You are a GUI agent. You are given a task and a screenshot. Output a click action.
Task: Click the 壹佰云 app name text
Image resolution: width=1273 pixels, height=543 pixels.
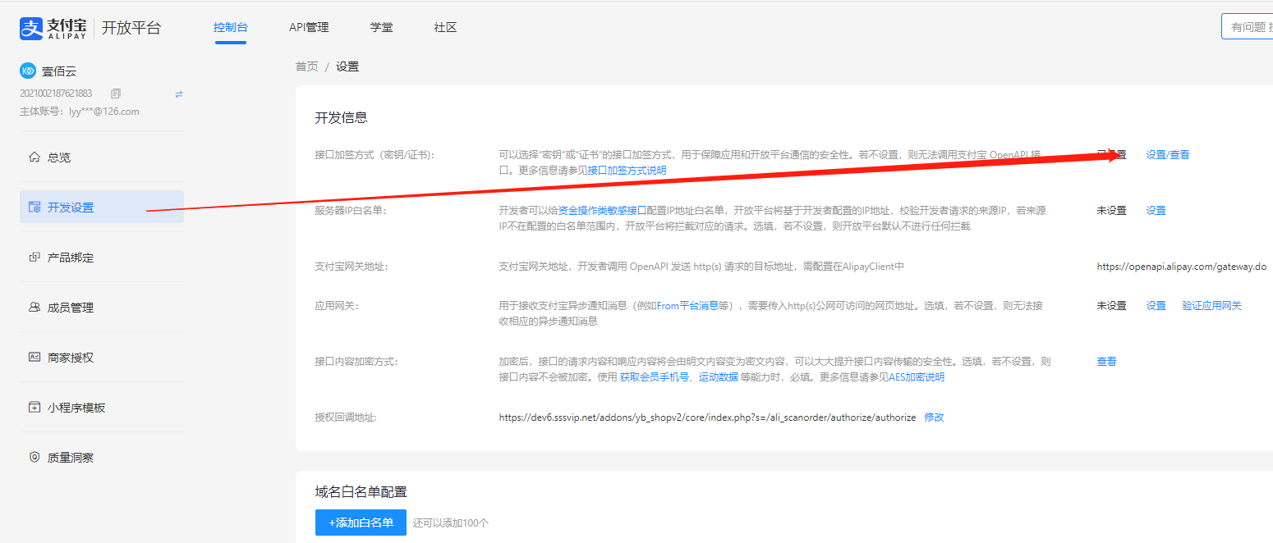pyautogui.click(x=59, y=71)
